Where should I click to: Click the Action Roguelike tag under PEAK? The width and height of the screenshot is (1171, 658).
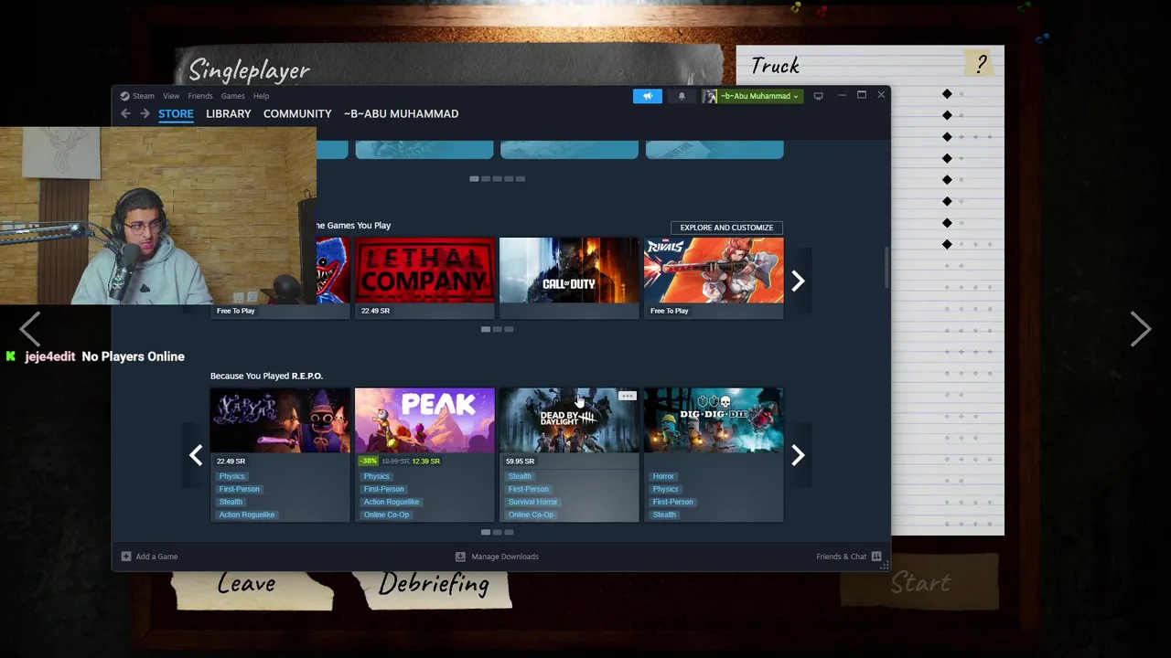coord(392,502)
